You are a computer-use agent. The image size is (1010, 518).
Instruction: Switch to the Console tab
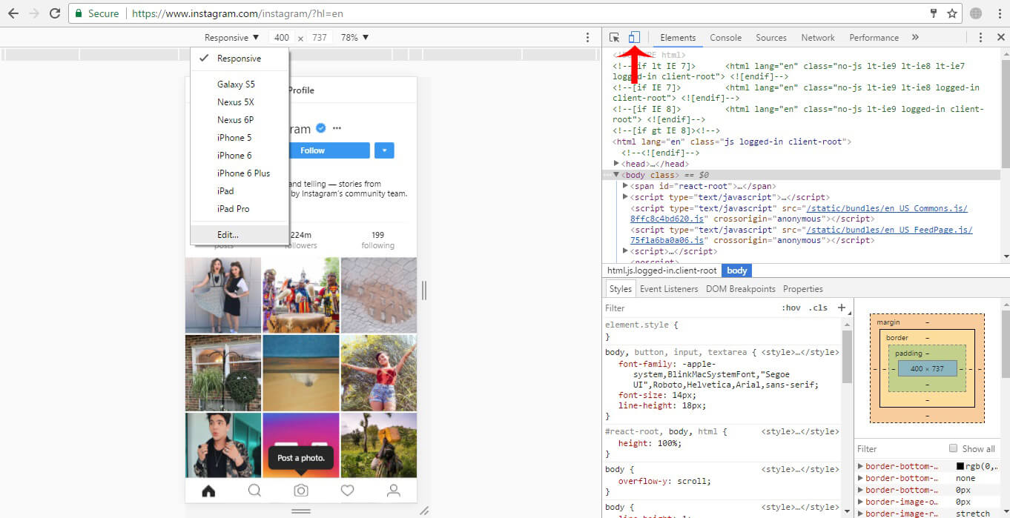click(725, 37)
